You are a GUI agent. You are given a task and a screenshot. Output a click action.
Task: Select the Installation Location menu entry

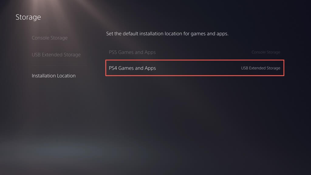pos(53,76)
